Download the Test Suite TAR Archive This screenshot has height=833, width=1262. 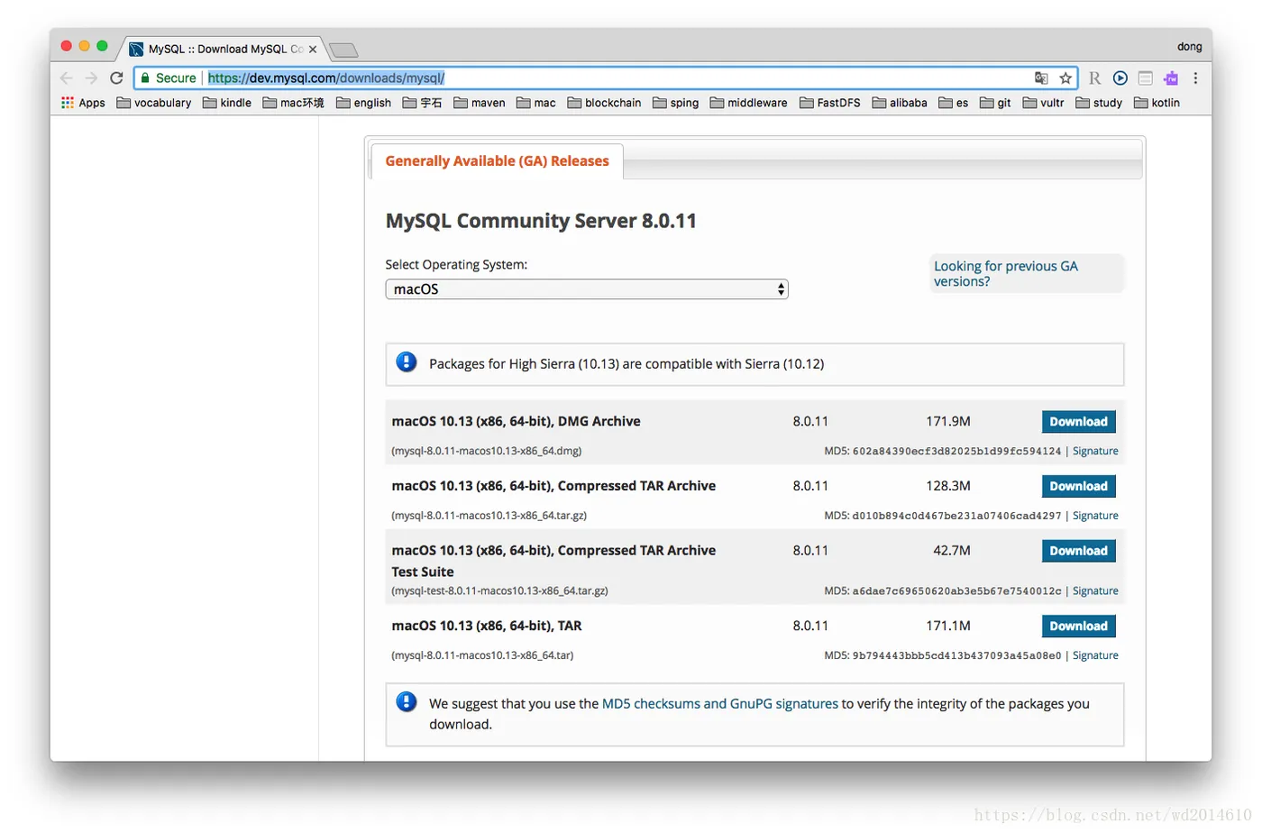(x=1078, y=551)
